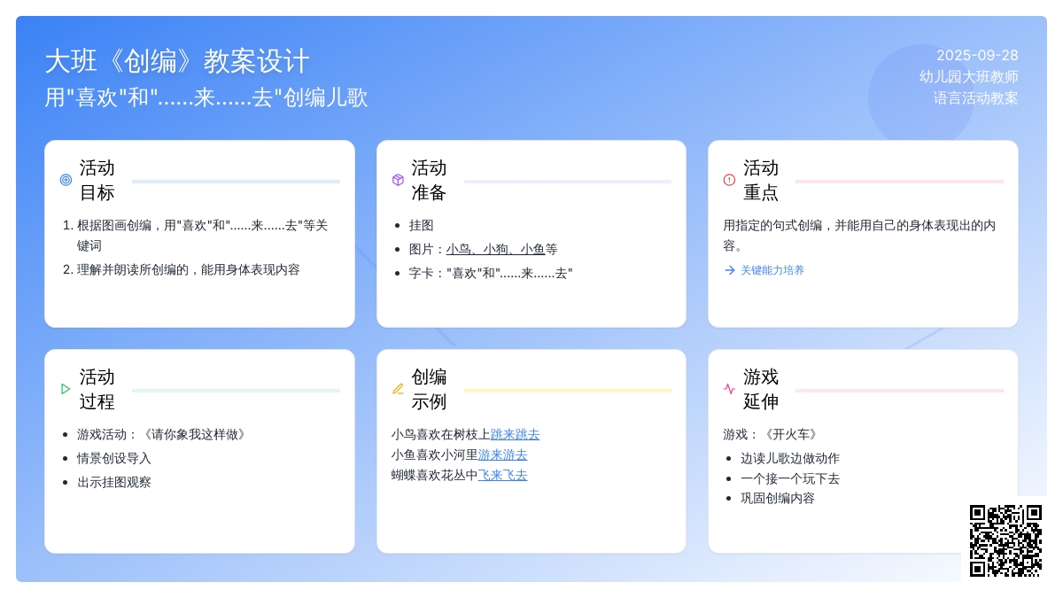The height and width of the screenshot is (598, 1063).
Task: Click the target icon beside 活动目标
Action: tap(66, 180)
